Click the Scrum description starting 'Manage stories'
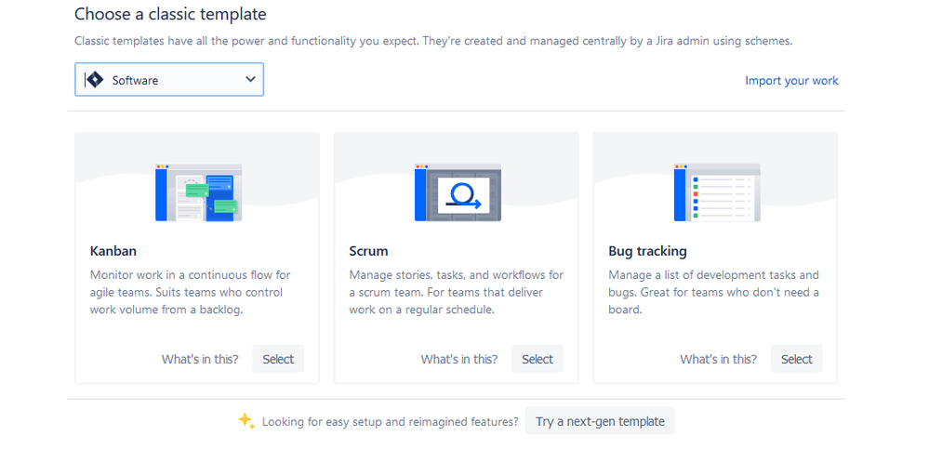This screenshot has height=449, width=929. (457, 292)
